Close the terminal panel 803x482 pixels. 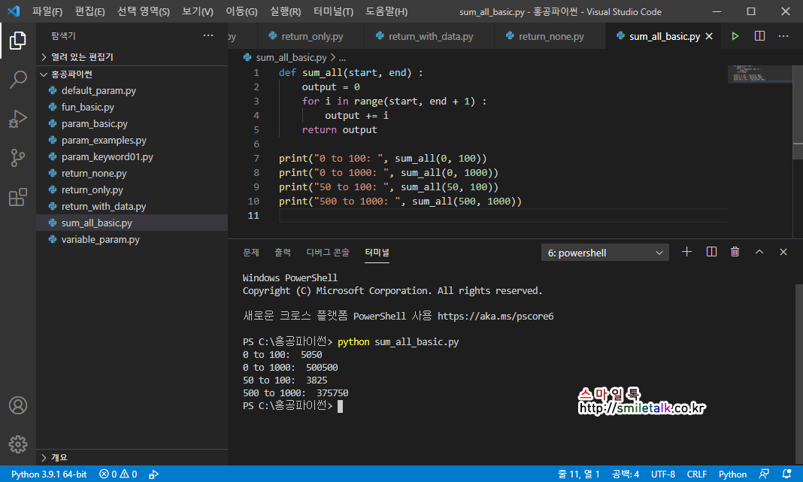coord(783,252)
